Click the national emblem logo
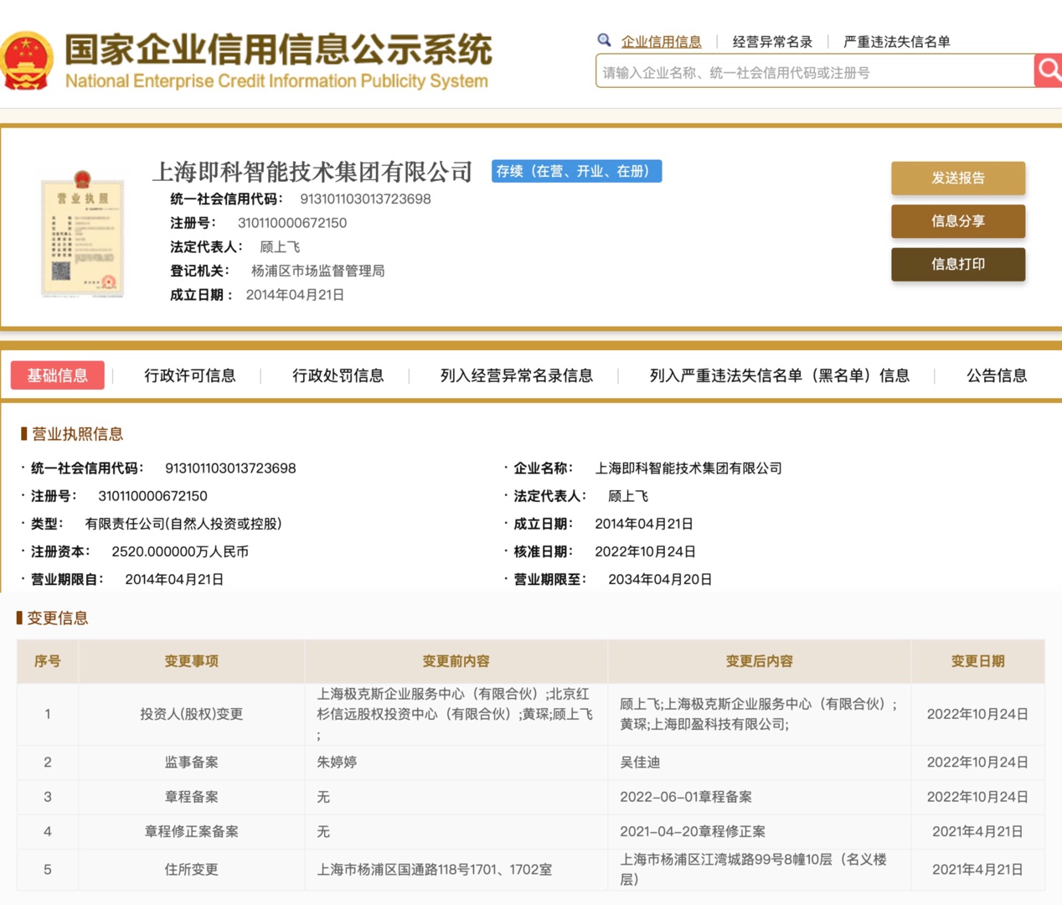 [x=27, y=60]
